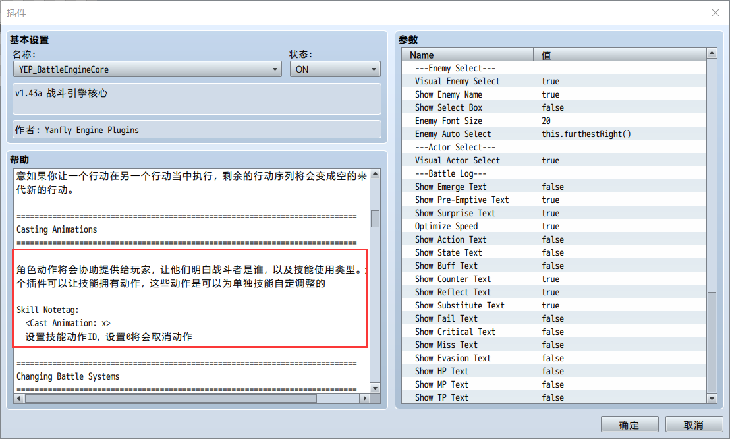This screenshot has width=730, height=439.
Task: Click the Name column header
Action: [467, 55]
